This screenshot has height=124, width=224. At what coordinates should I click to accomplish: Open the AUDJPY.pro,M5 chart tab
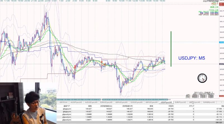coord(76,102)
